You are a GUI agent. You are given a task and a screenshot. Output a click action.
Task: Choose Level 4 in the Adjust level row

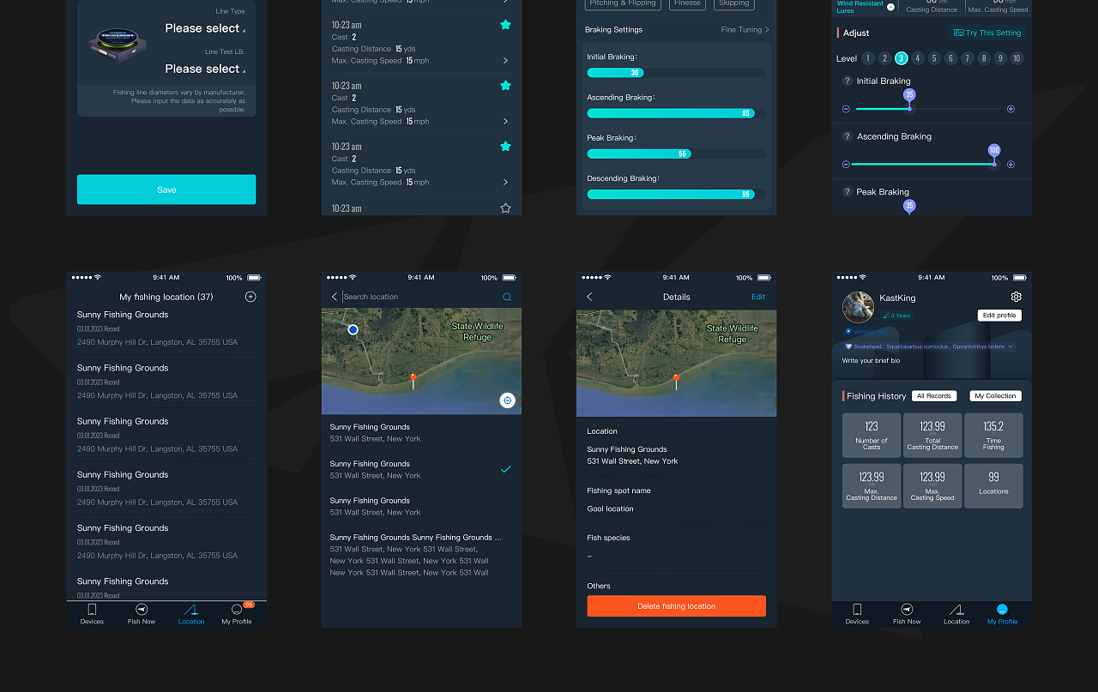coord(918,58)
